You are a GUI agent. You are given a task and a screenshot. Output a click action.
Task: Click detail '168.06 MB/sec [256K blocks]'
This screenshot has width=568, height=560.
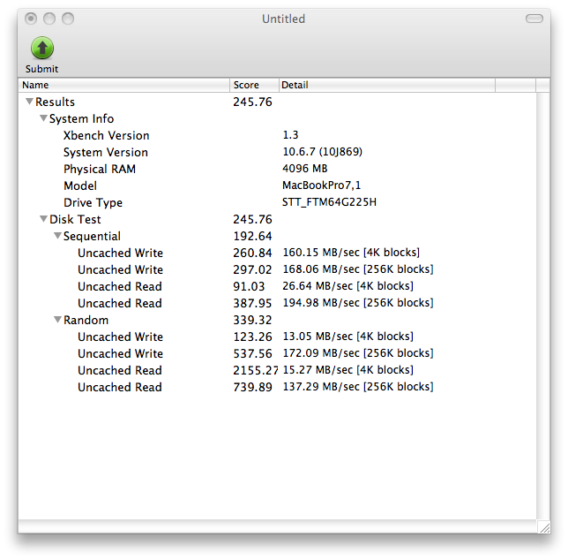pyautogui.click(x=358, y=269)
